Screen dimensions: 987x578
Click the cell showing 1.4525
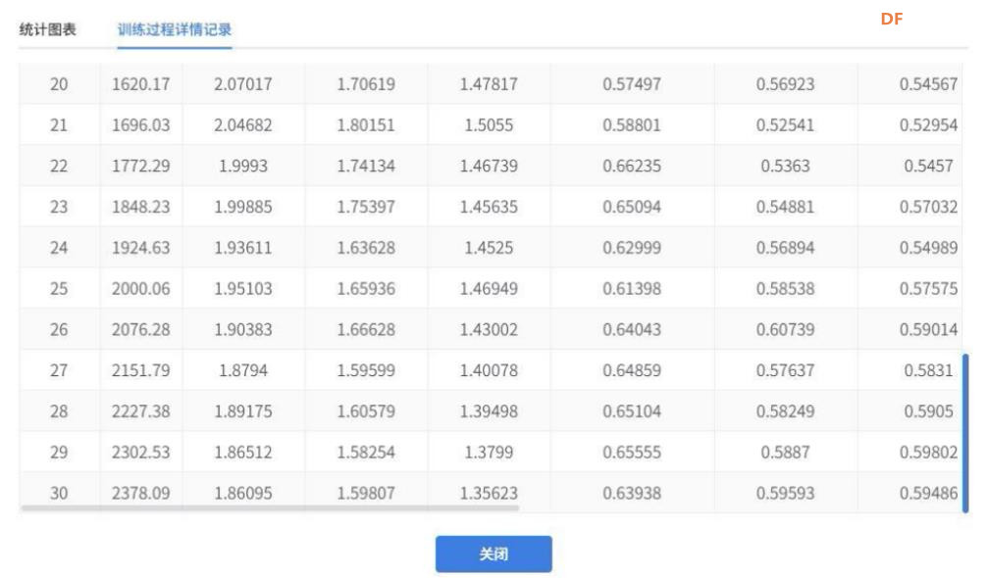click(x=489, y=248)
